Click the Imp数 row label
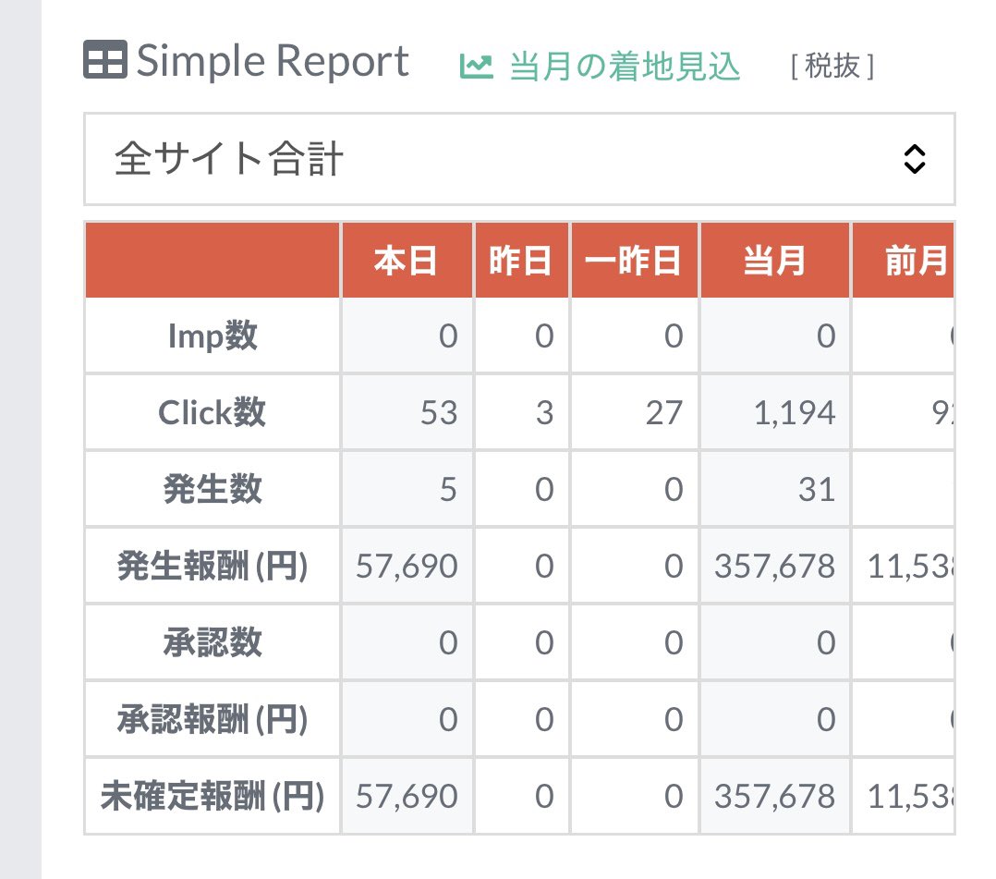The height and width of the screenshot is (879, 996). [213, 336]
